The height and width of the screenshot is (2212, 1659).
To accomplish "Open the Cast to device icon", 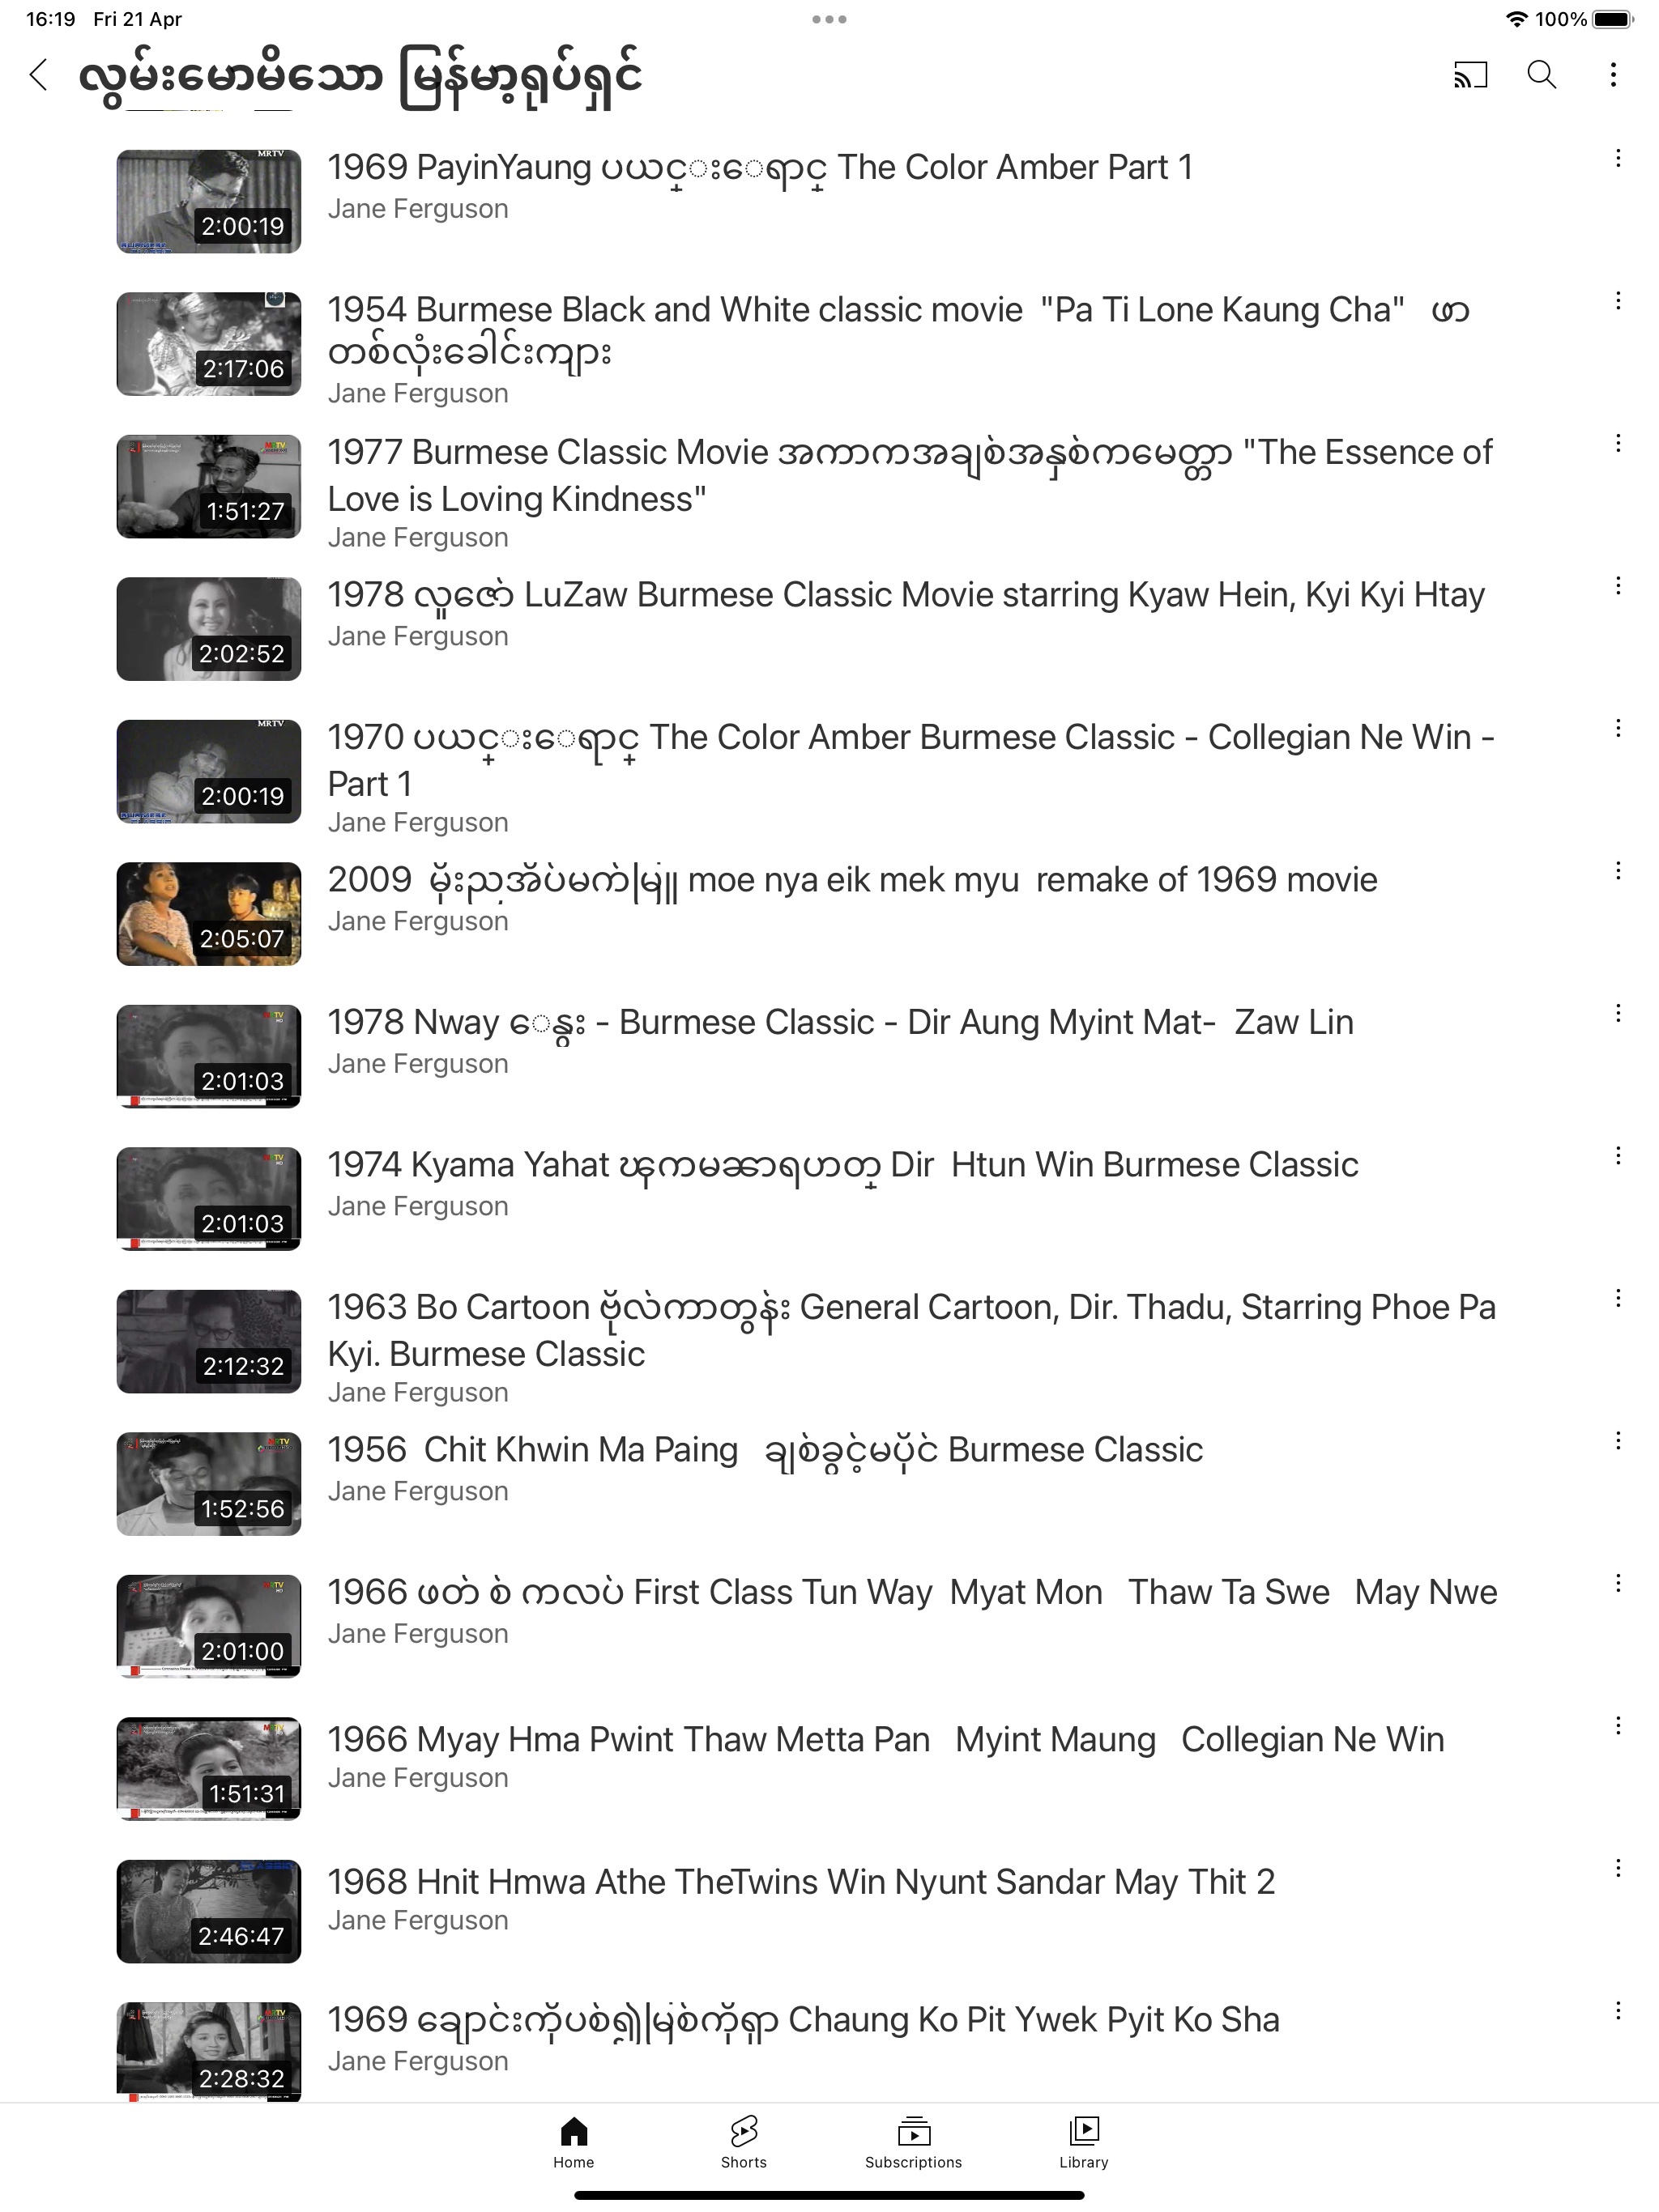I will [x=1470, y=75].
